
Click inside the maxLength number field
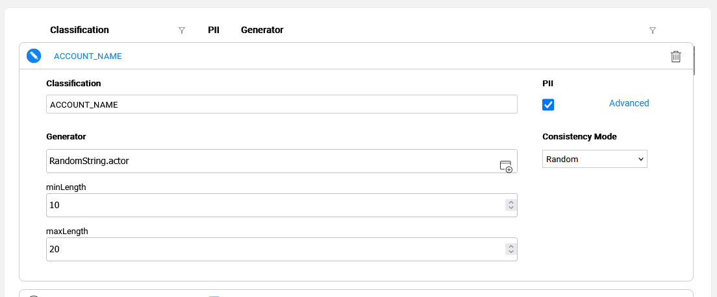click(x=273, y=250)
